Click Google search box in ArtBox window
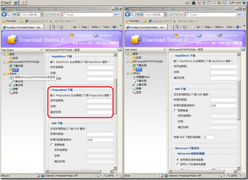This screenshot has width=248, height=180. [211, 15]
